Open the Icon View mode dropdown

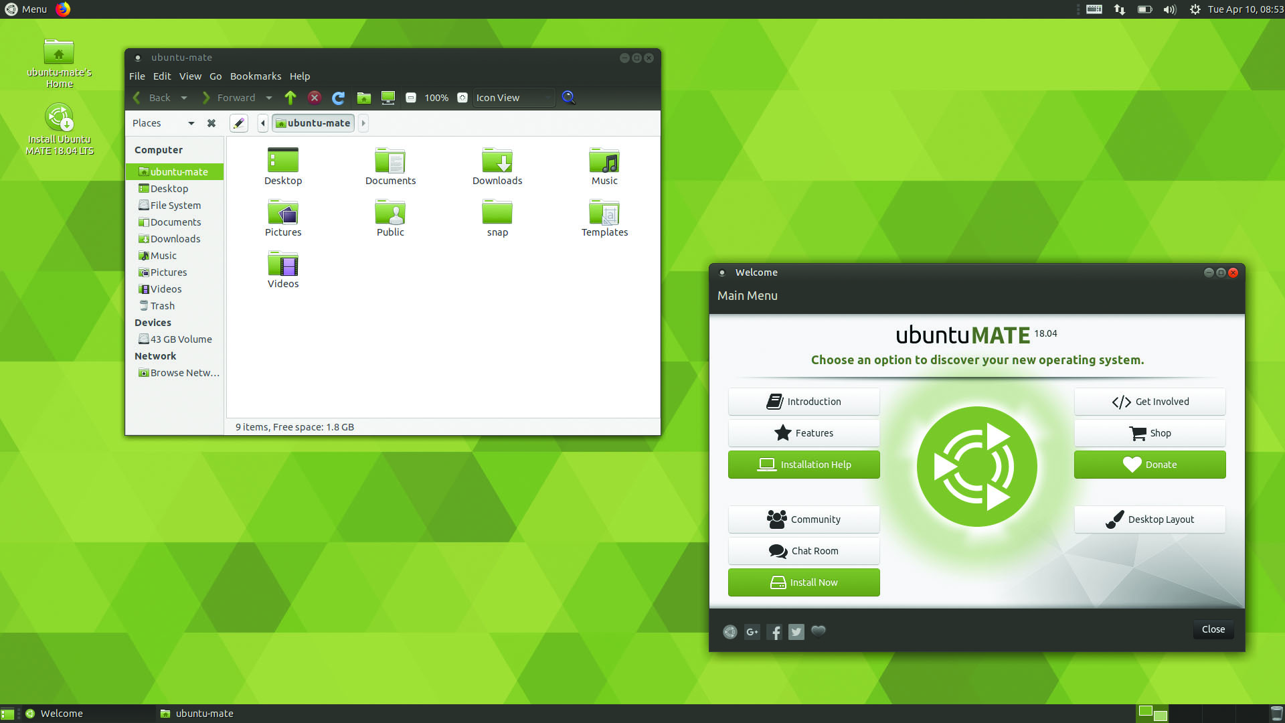click(514, 98)
